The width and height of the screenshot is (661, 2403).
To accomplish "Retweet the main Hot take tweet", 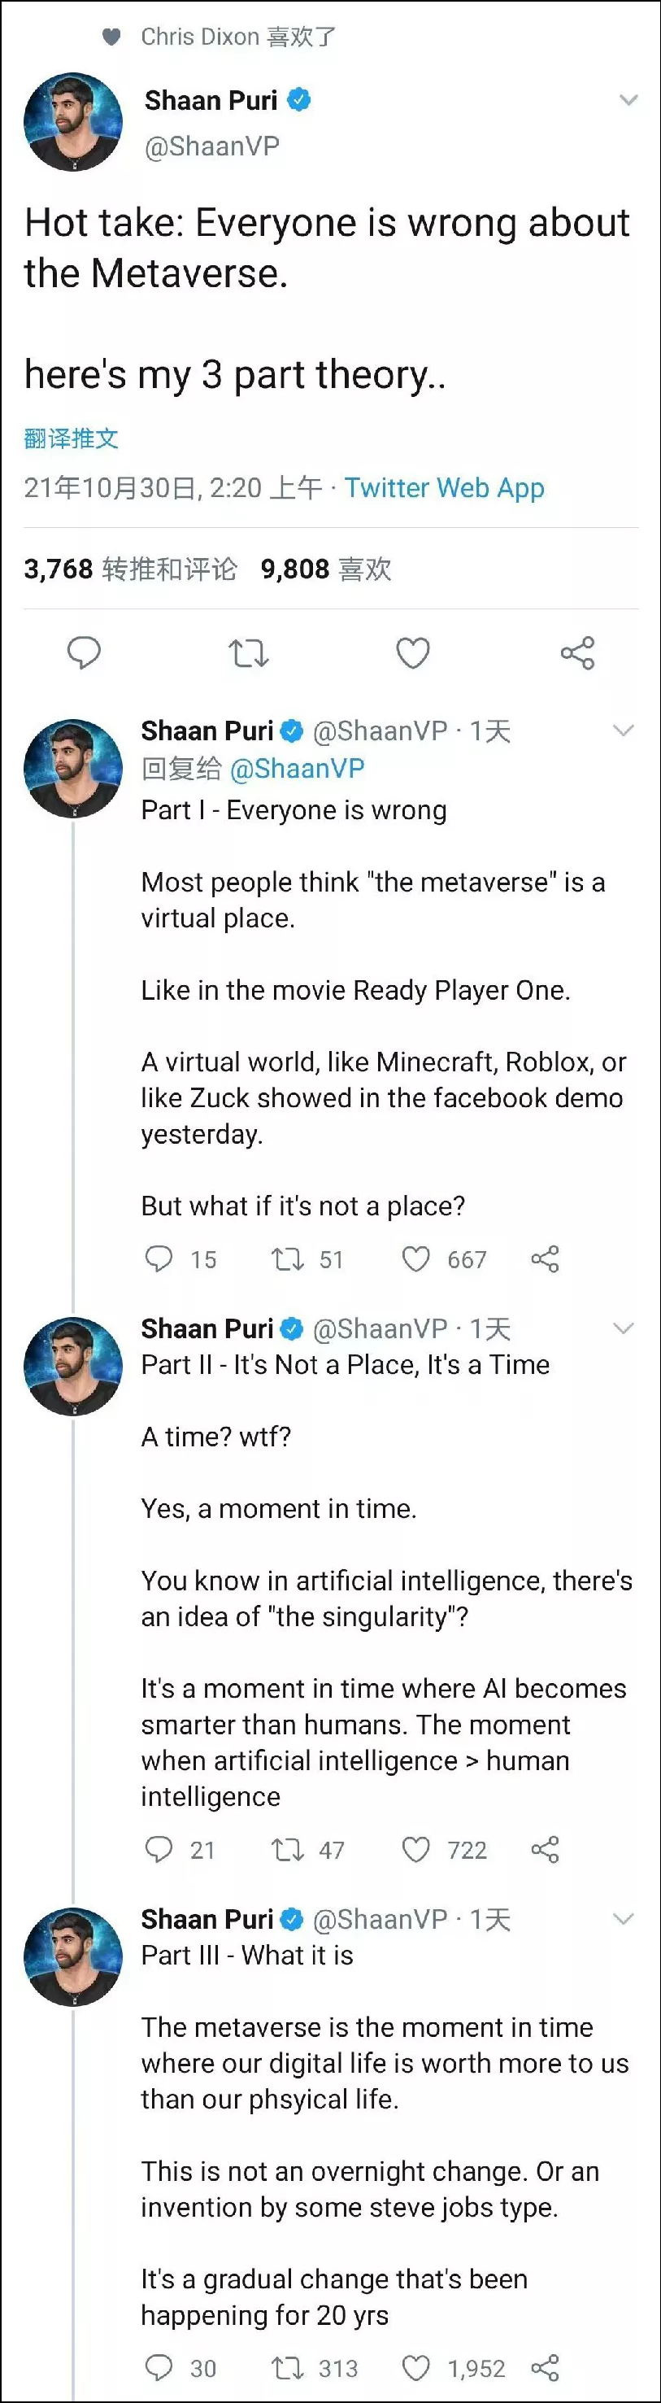I will coord(249,653).
